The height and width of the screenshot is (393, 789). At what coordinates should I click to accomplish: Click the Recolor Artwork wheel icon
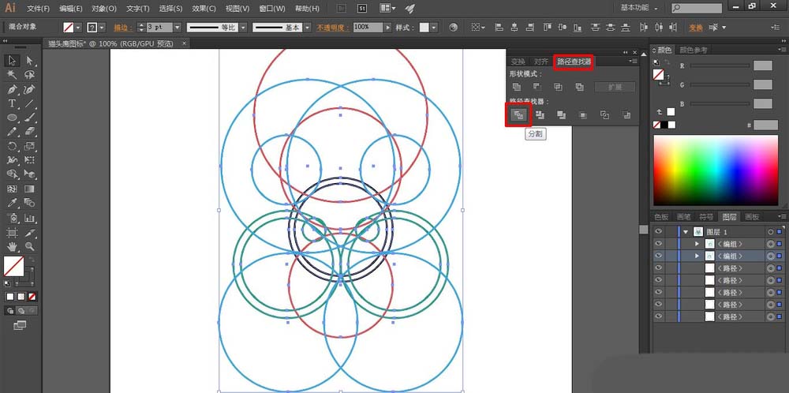coord(454,27)
